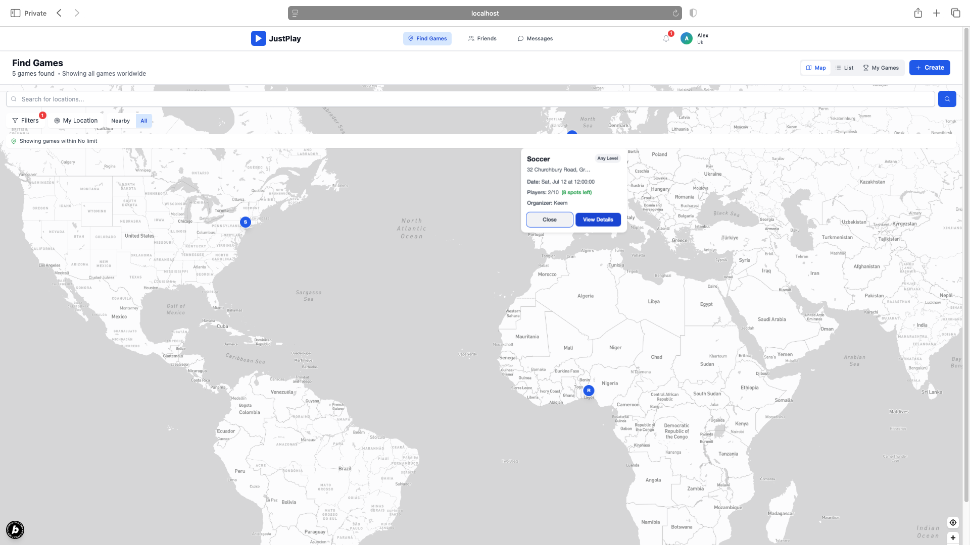Viewport: 970px width, 545px height.
Task: Close the Soccer game popup
Action: click(549, 220)
